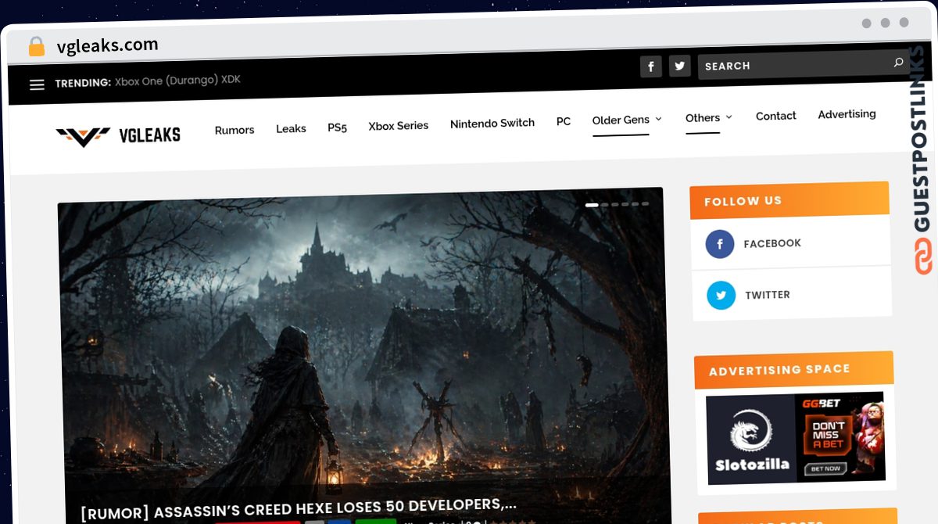Open the trending Xbox One (Durango) XDK link
The height and width of the screenshot is (524, 938).
177,81
